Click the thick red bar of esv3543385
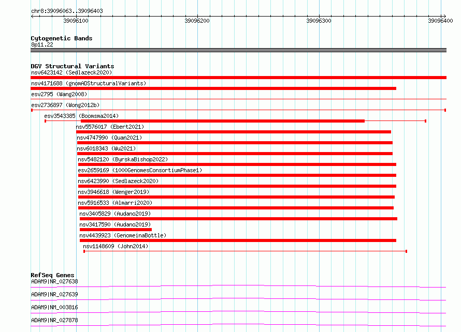Screen dimensions: 461x332 (223, 121)
